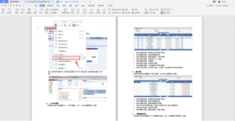Click the red font color A swatch
Image resolution: width=235 pixels, height=121 pixels.
(69, 25)
